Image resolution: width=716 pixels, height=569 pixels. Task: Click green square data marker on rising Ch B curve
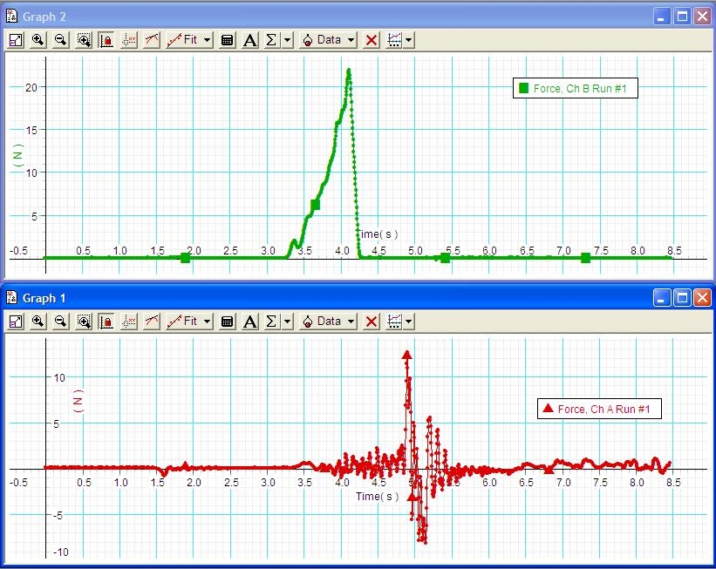(315, 205)
